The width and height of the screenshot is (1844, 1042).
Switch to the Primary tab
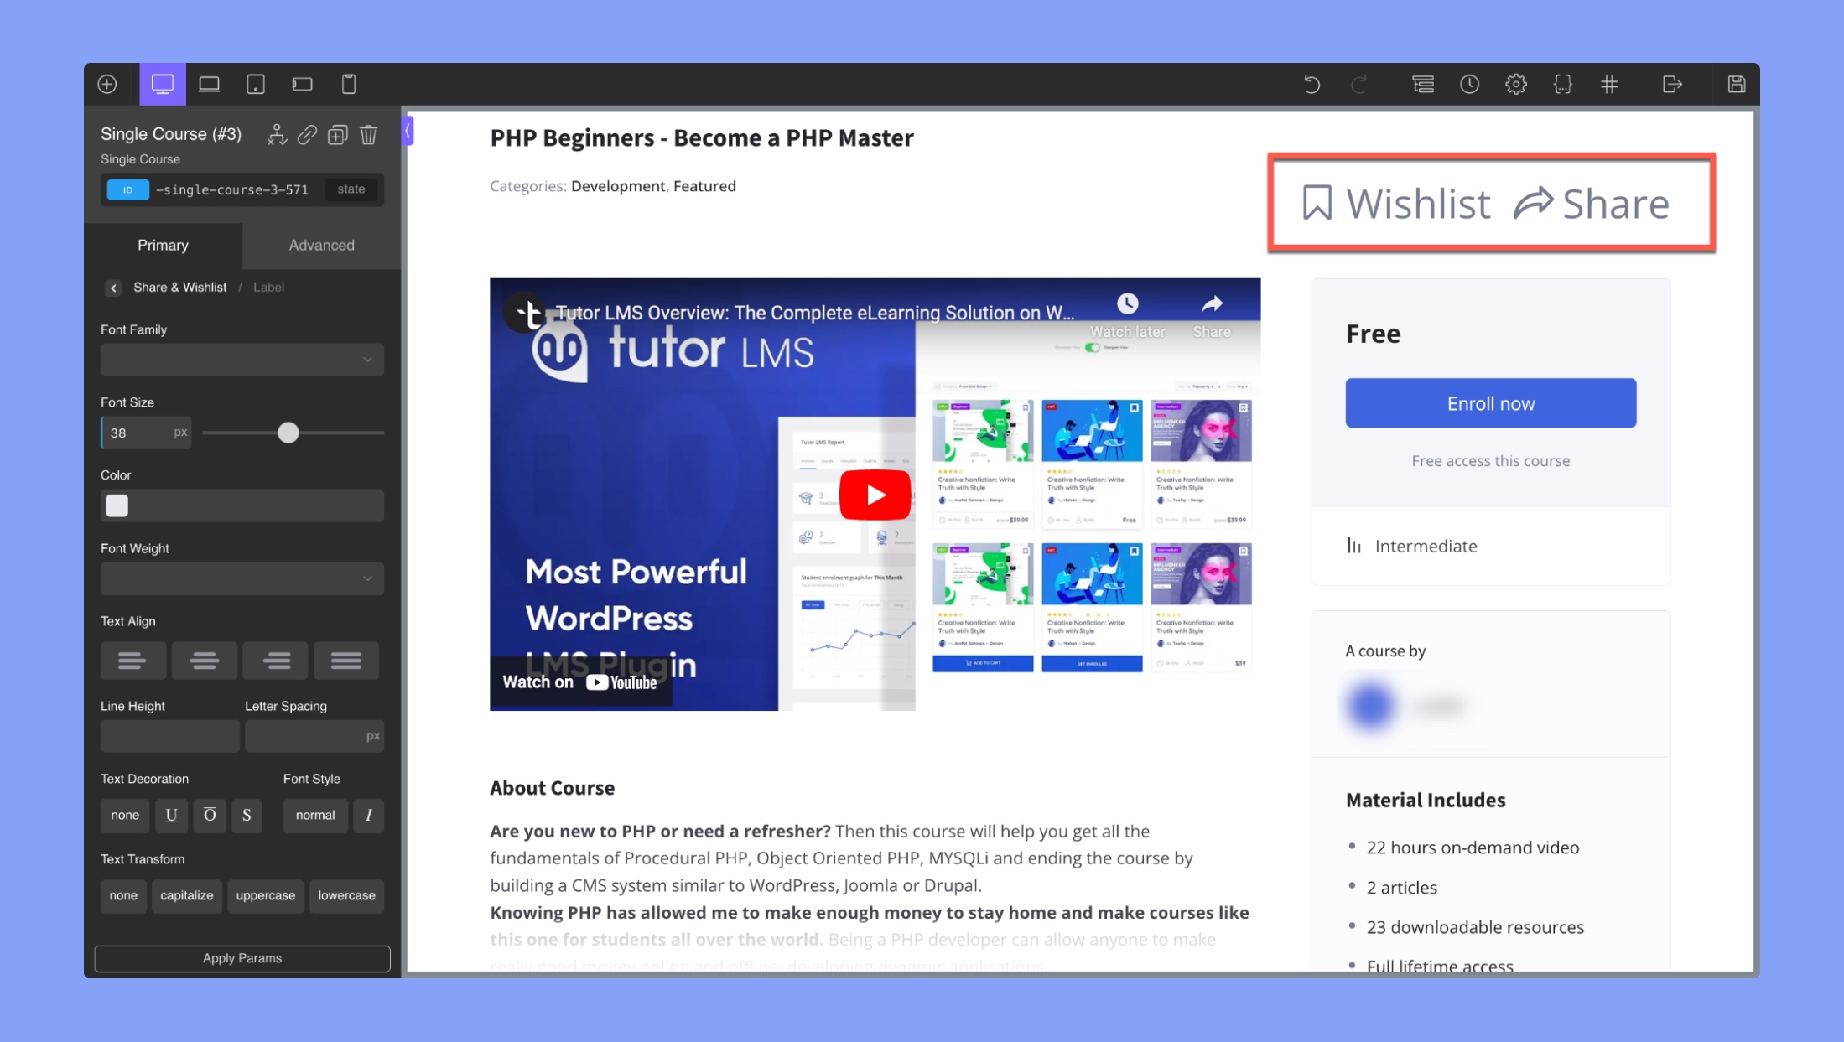[x=162, y=244]
